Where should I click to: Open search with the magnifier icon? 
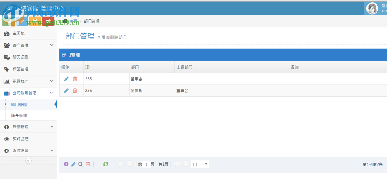[x=80, y=164]
